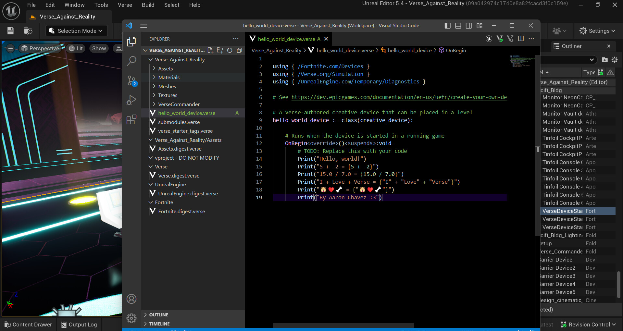Screen dimensions: 623x331
Task: Open the Content Drawer
Action: pos(28,325)
